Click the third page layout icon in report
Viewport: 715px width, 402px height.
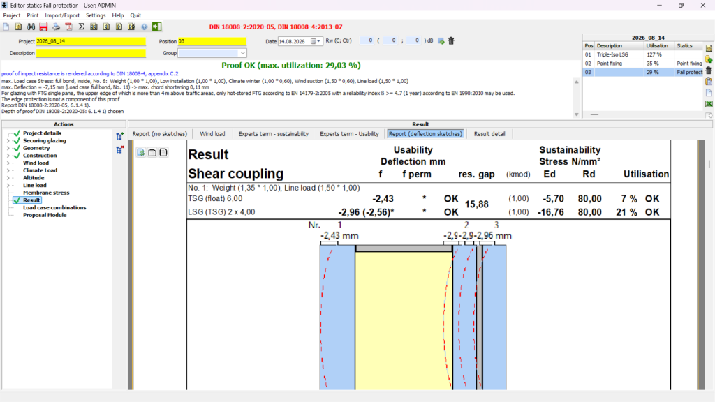[163, 152]
